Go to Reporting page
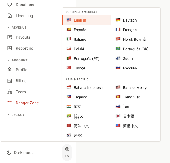 (x=24, y=48)
